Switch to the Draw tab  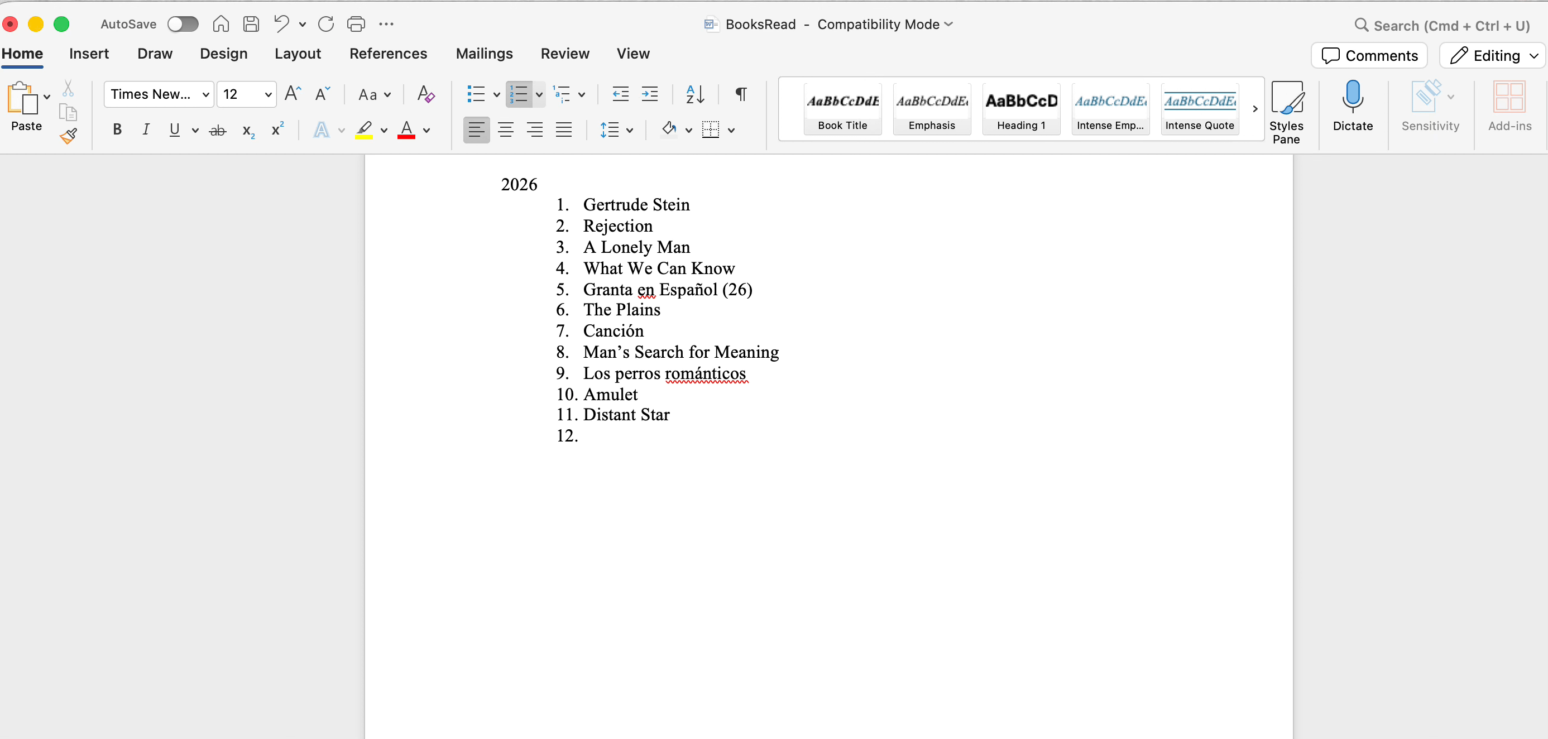[155, 54]
